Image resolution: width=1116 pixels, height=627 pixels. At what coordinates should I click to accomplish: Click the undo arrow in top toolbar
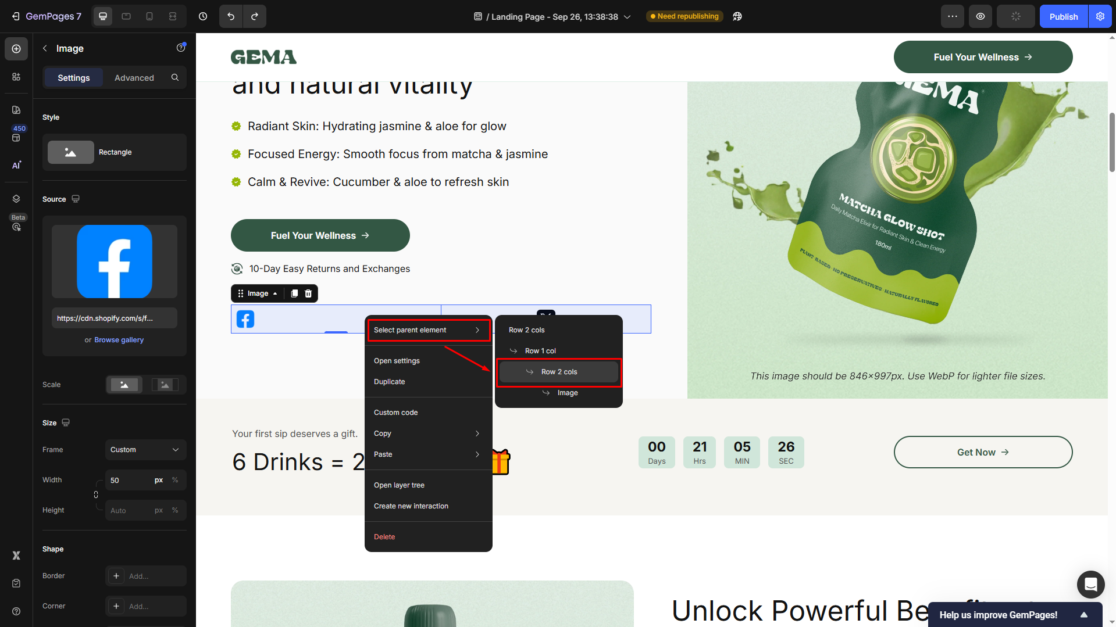[x=231, y=16]
